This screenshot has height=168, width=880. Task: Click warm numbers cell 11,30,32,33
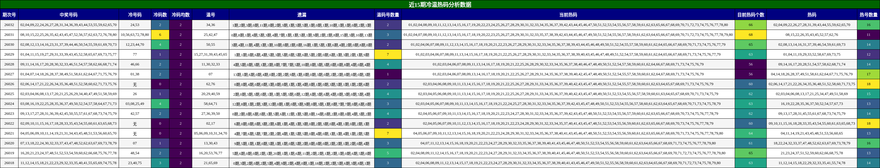click(210, 64)
